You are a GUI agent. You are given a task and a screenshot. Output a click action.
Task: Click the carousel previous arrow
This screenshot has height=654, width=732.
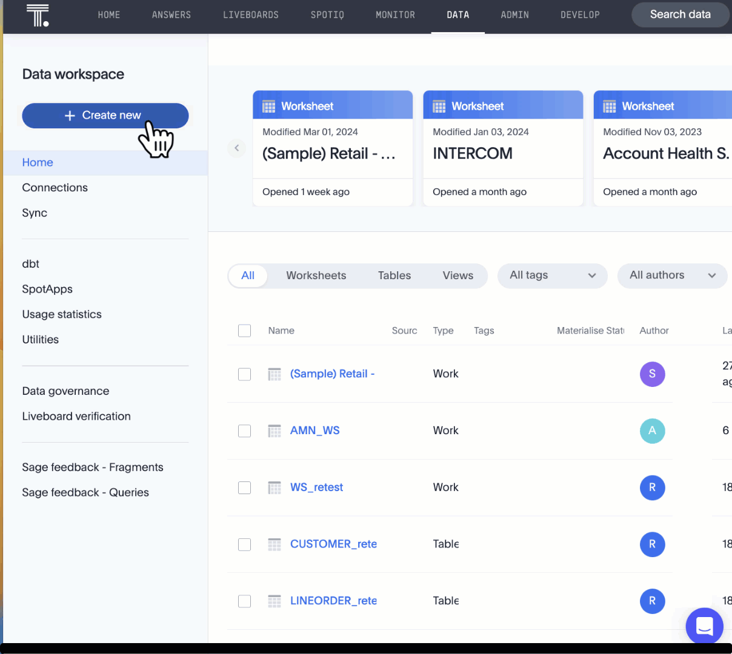click(236, 148)
